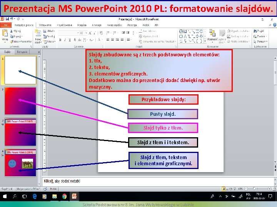277x207 pixels.
Task: Switch to the Widok (View) ribbon tab
Action: pos(146,25)
